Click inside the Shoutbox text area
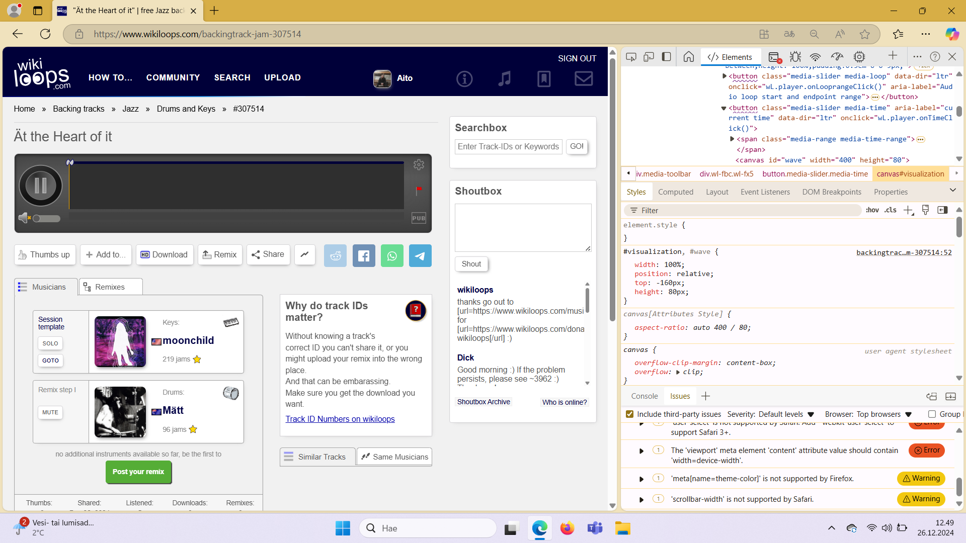This screenshot has height=543, width=966. [x=523, y=227]
